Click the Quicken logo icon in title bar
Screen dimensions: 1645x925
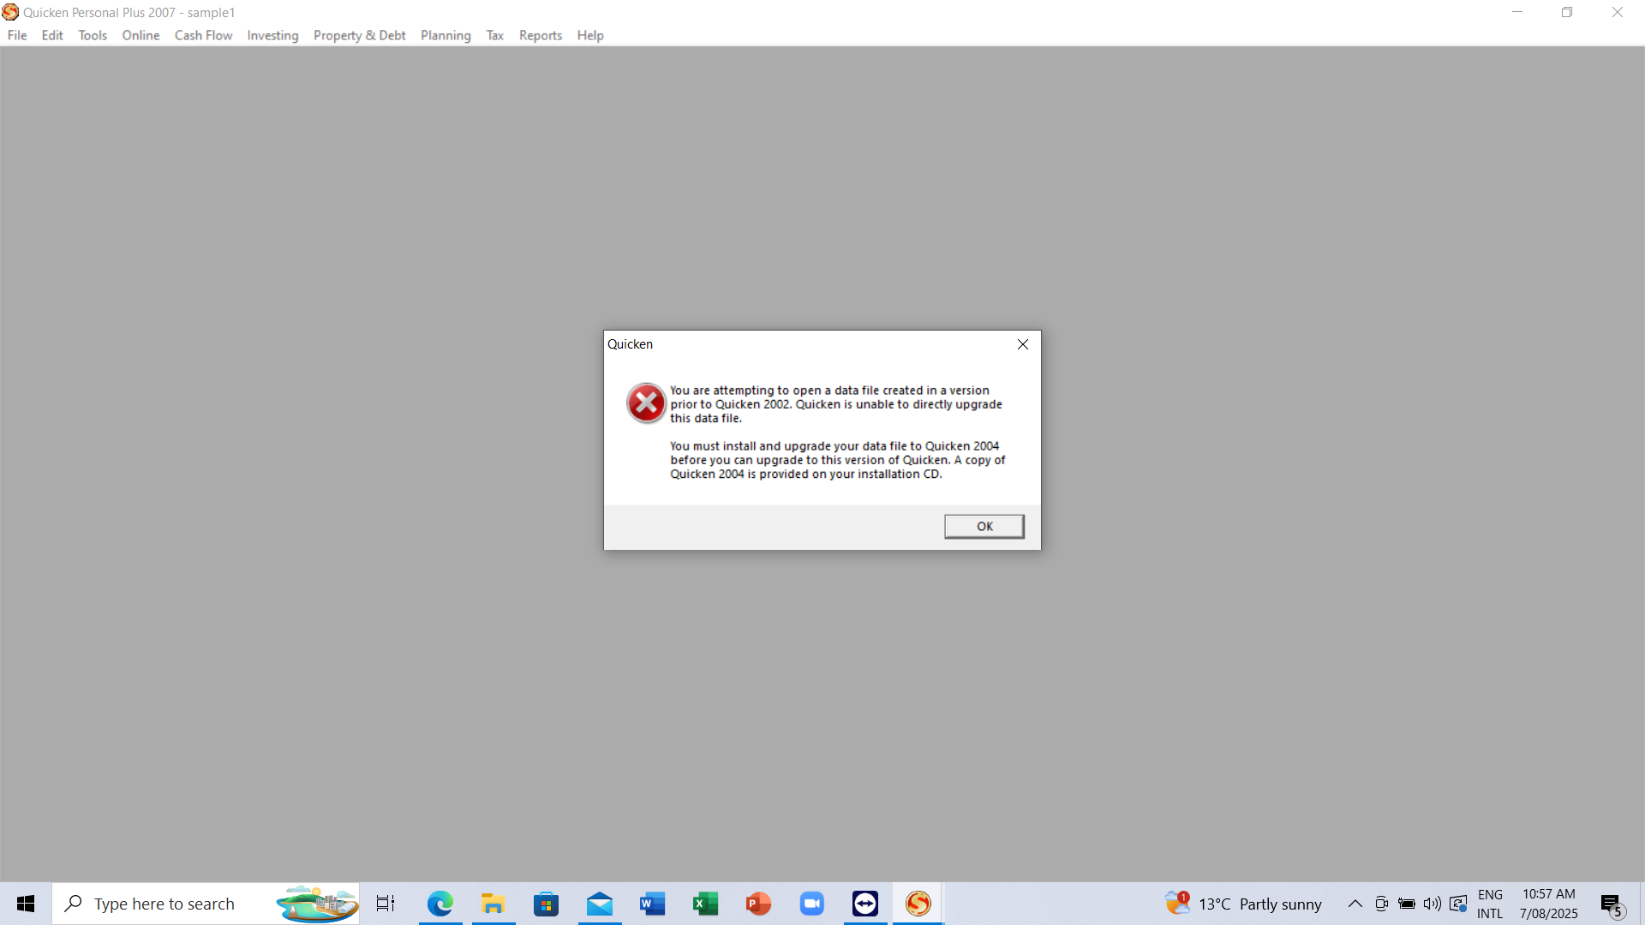tap(10, 12)
